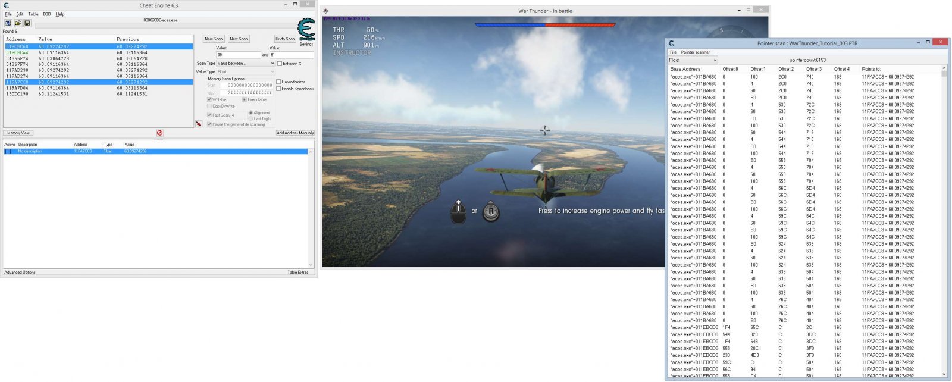The width and height of the screenshot is (952, 382).
Task: Open the Value Type Float dropdown
Action: point(246,71)
